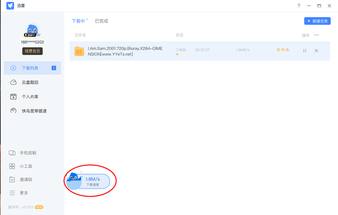
Task: Go to 个人片库 personal library
Action: click(x=30, y=97)
